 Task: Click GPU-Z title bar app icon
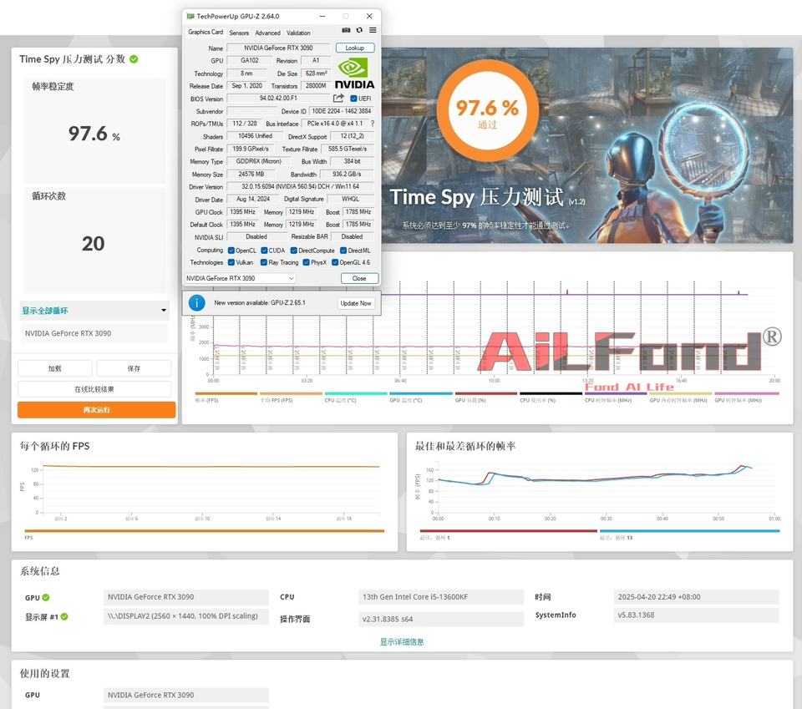[x=190, y=16]
